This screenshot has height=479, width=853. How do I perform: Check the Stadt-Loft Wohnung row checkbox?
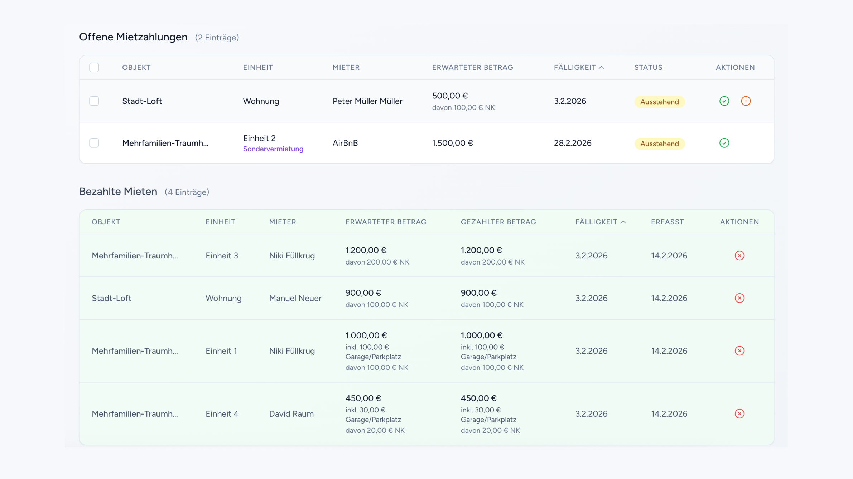coord(94,101)
